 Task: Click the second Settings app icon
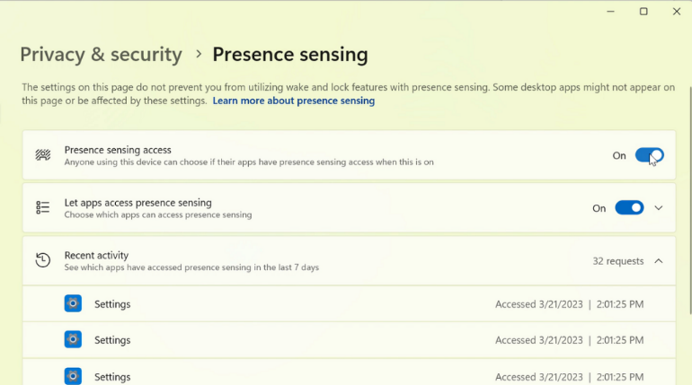click(73, 340)
